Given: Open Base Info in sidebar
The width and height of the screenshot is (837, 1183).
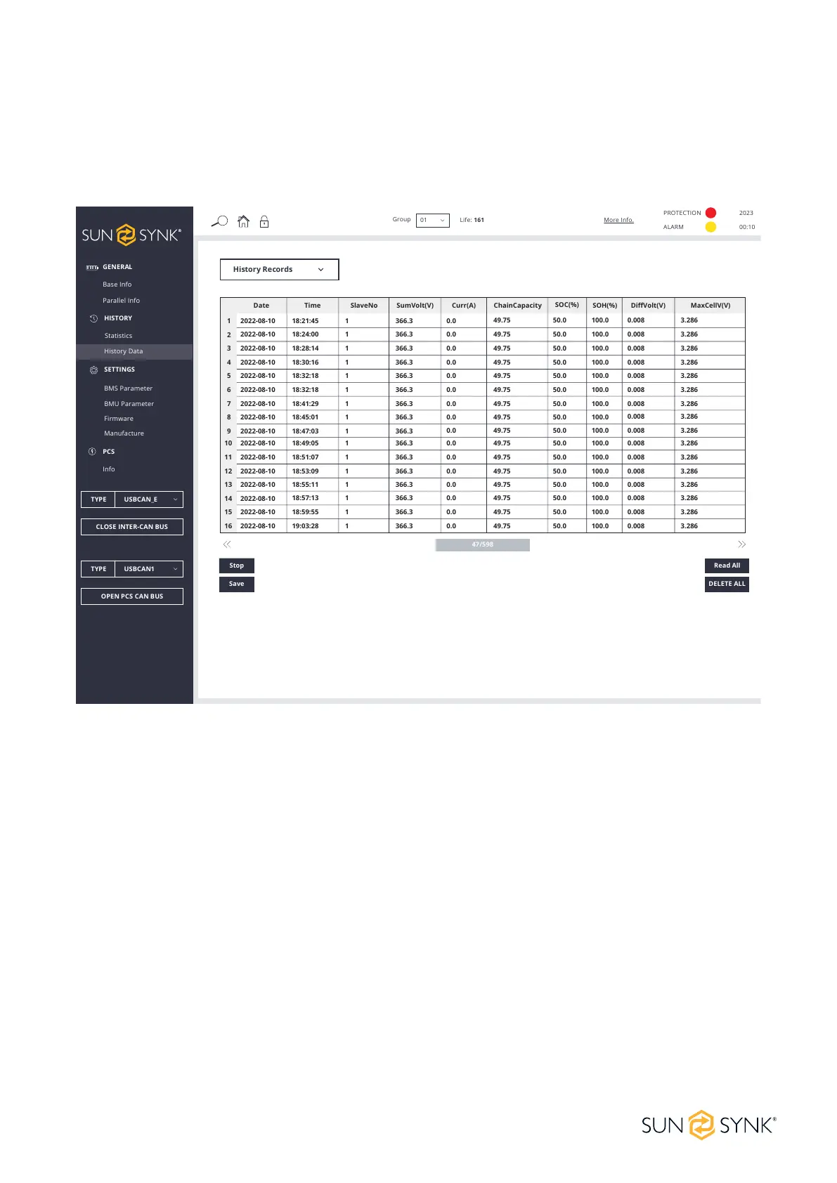Looking at the screenshot, I should click(x=117, y=285).
